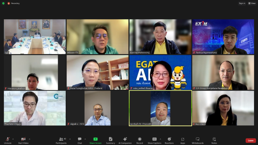Click the Share Screen icon
This screenshot has height=145, width=258.
pyautogui.click(x=96, y=139)
